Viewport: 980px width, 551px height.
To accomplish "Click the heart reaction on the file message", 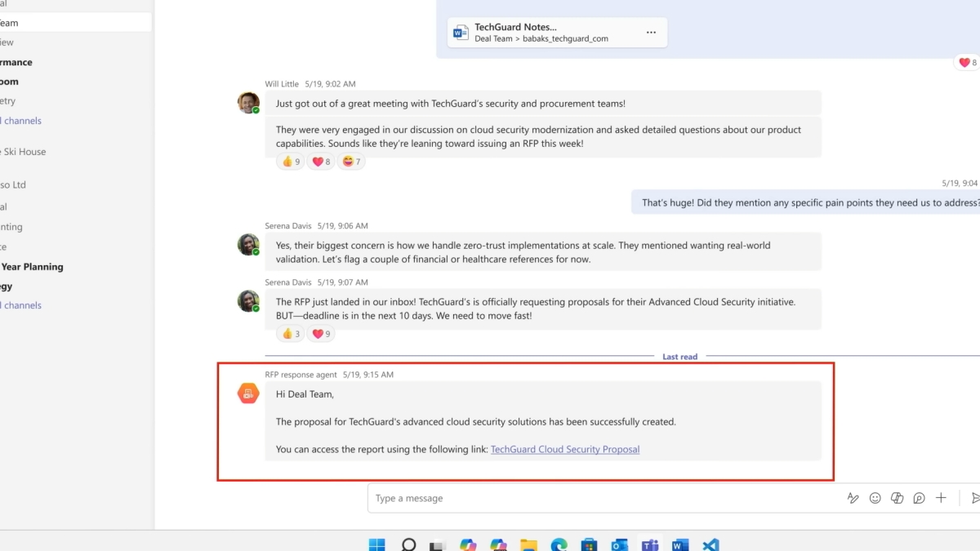I will point(967,63).
